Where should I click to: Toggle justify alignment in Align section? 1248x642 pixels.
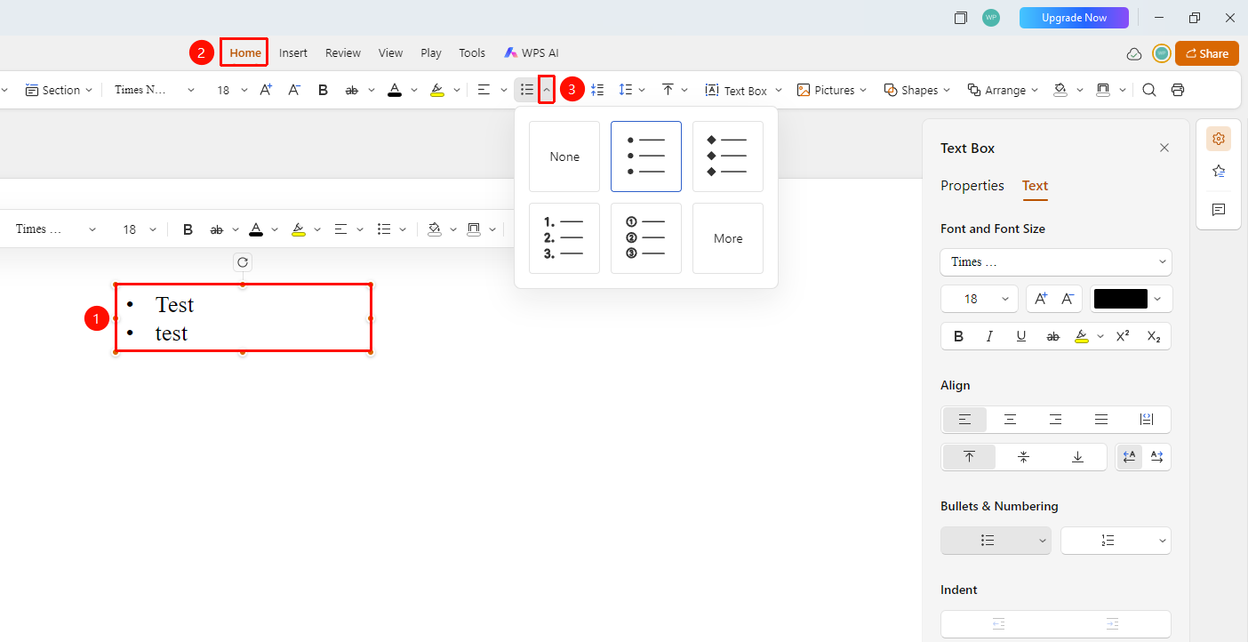click(1101, 420)
